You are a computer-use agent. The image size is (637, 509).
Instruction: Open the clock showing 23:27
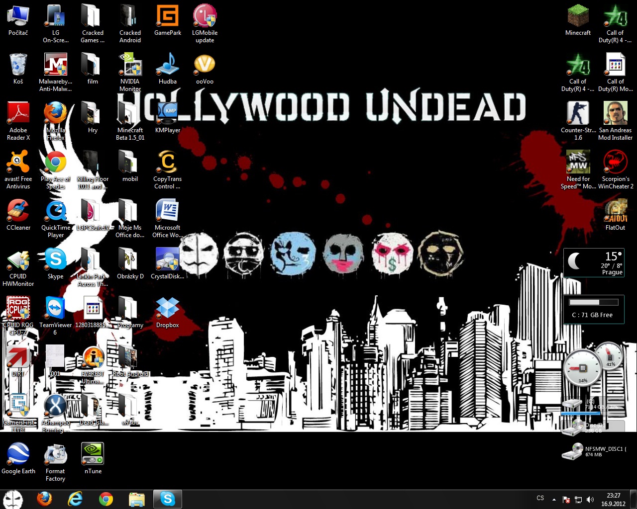point(613,499)
